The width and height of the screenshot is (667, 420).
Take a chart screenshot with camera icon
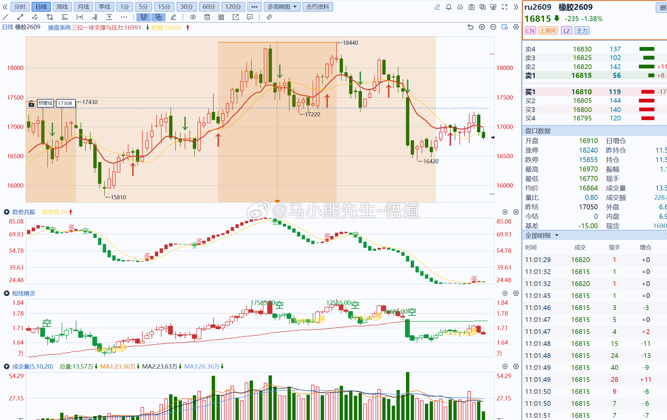pyautogui.click(x=471, y=7)
